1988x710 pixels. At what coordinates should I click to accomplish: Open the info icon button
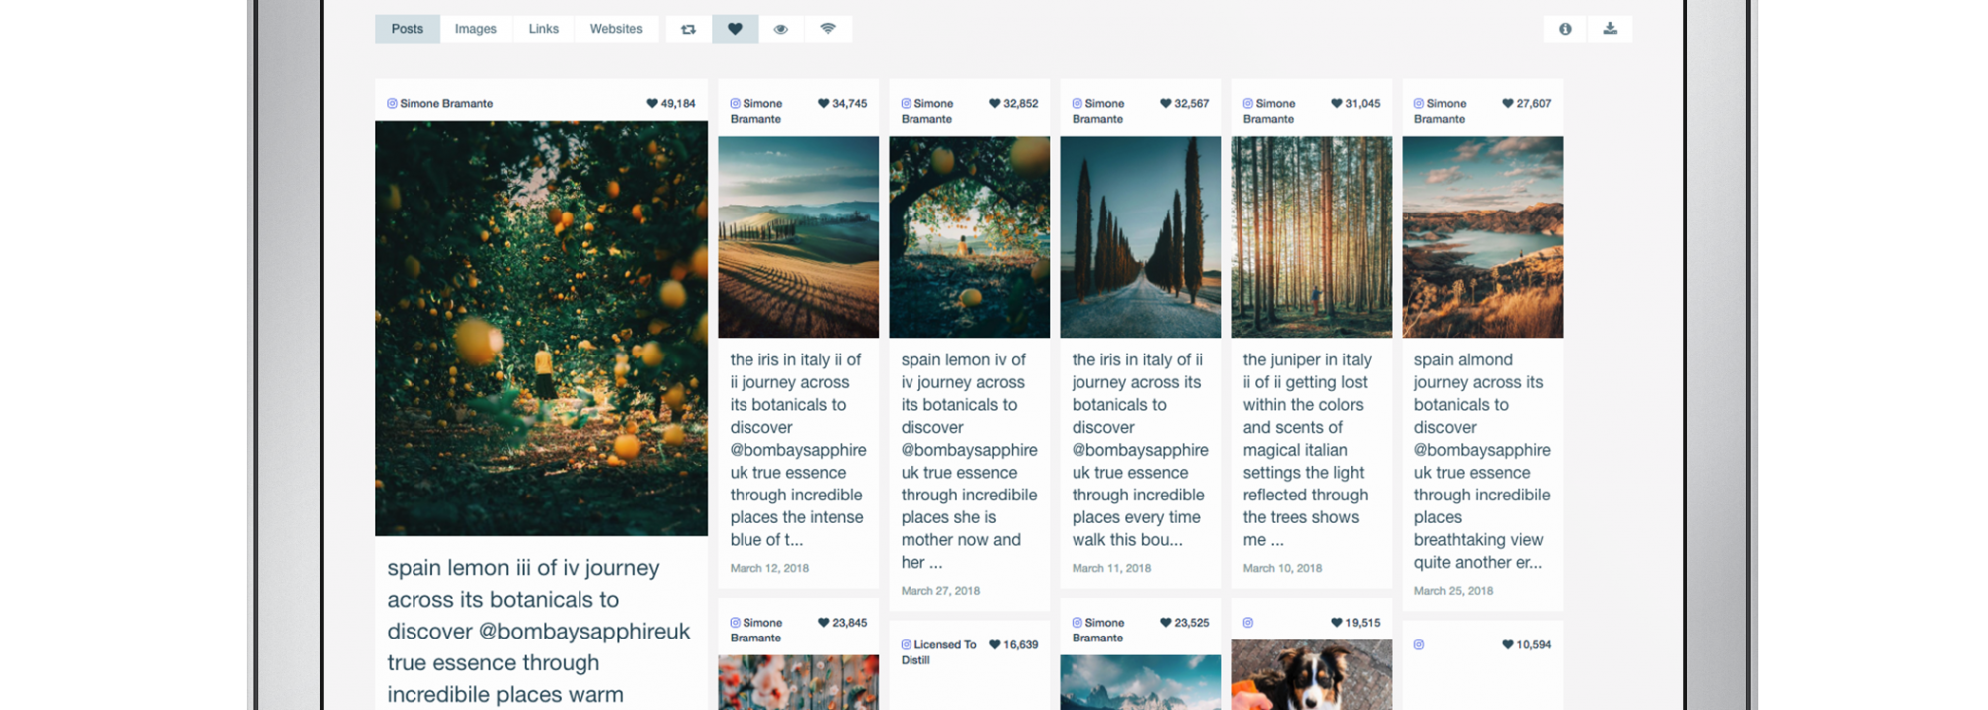(x=1565, y=29)
